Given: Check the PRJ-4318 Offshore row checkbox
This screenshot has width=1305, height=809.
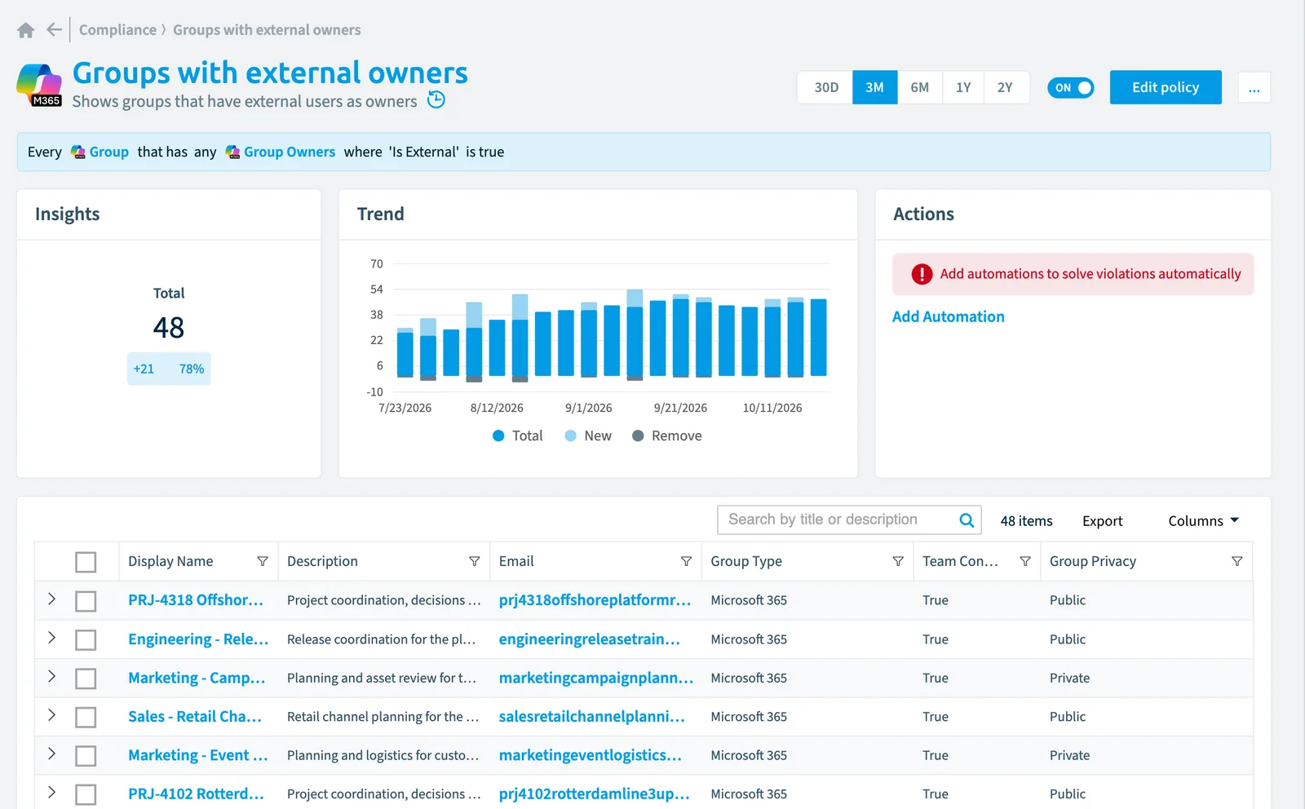Looking at the screenshot, I should click(x=86, y=601).
